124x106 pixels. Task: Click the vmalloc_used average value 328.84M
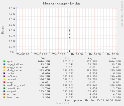92,85
